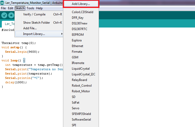Select the SD library entry
The image size is (195, 127).
[81, 97]
